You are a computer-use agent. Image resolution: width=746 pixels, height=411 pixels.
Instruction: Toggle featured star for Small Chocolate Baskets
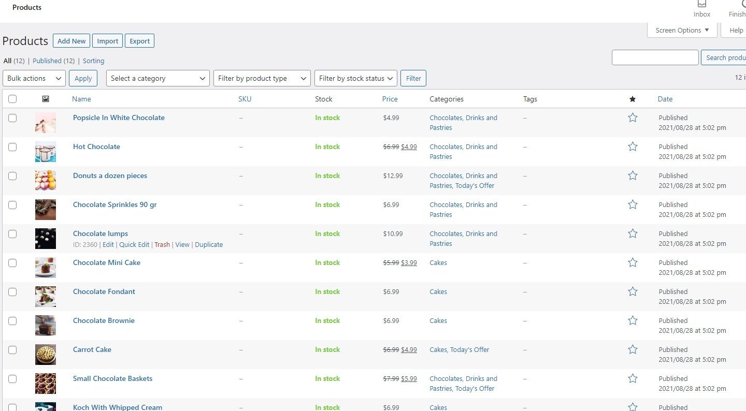(x=633, y=378)
